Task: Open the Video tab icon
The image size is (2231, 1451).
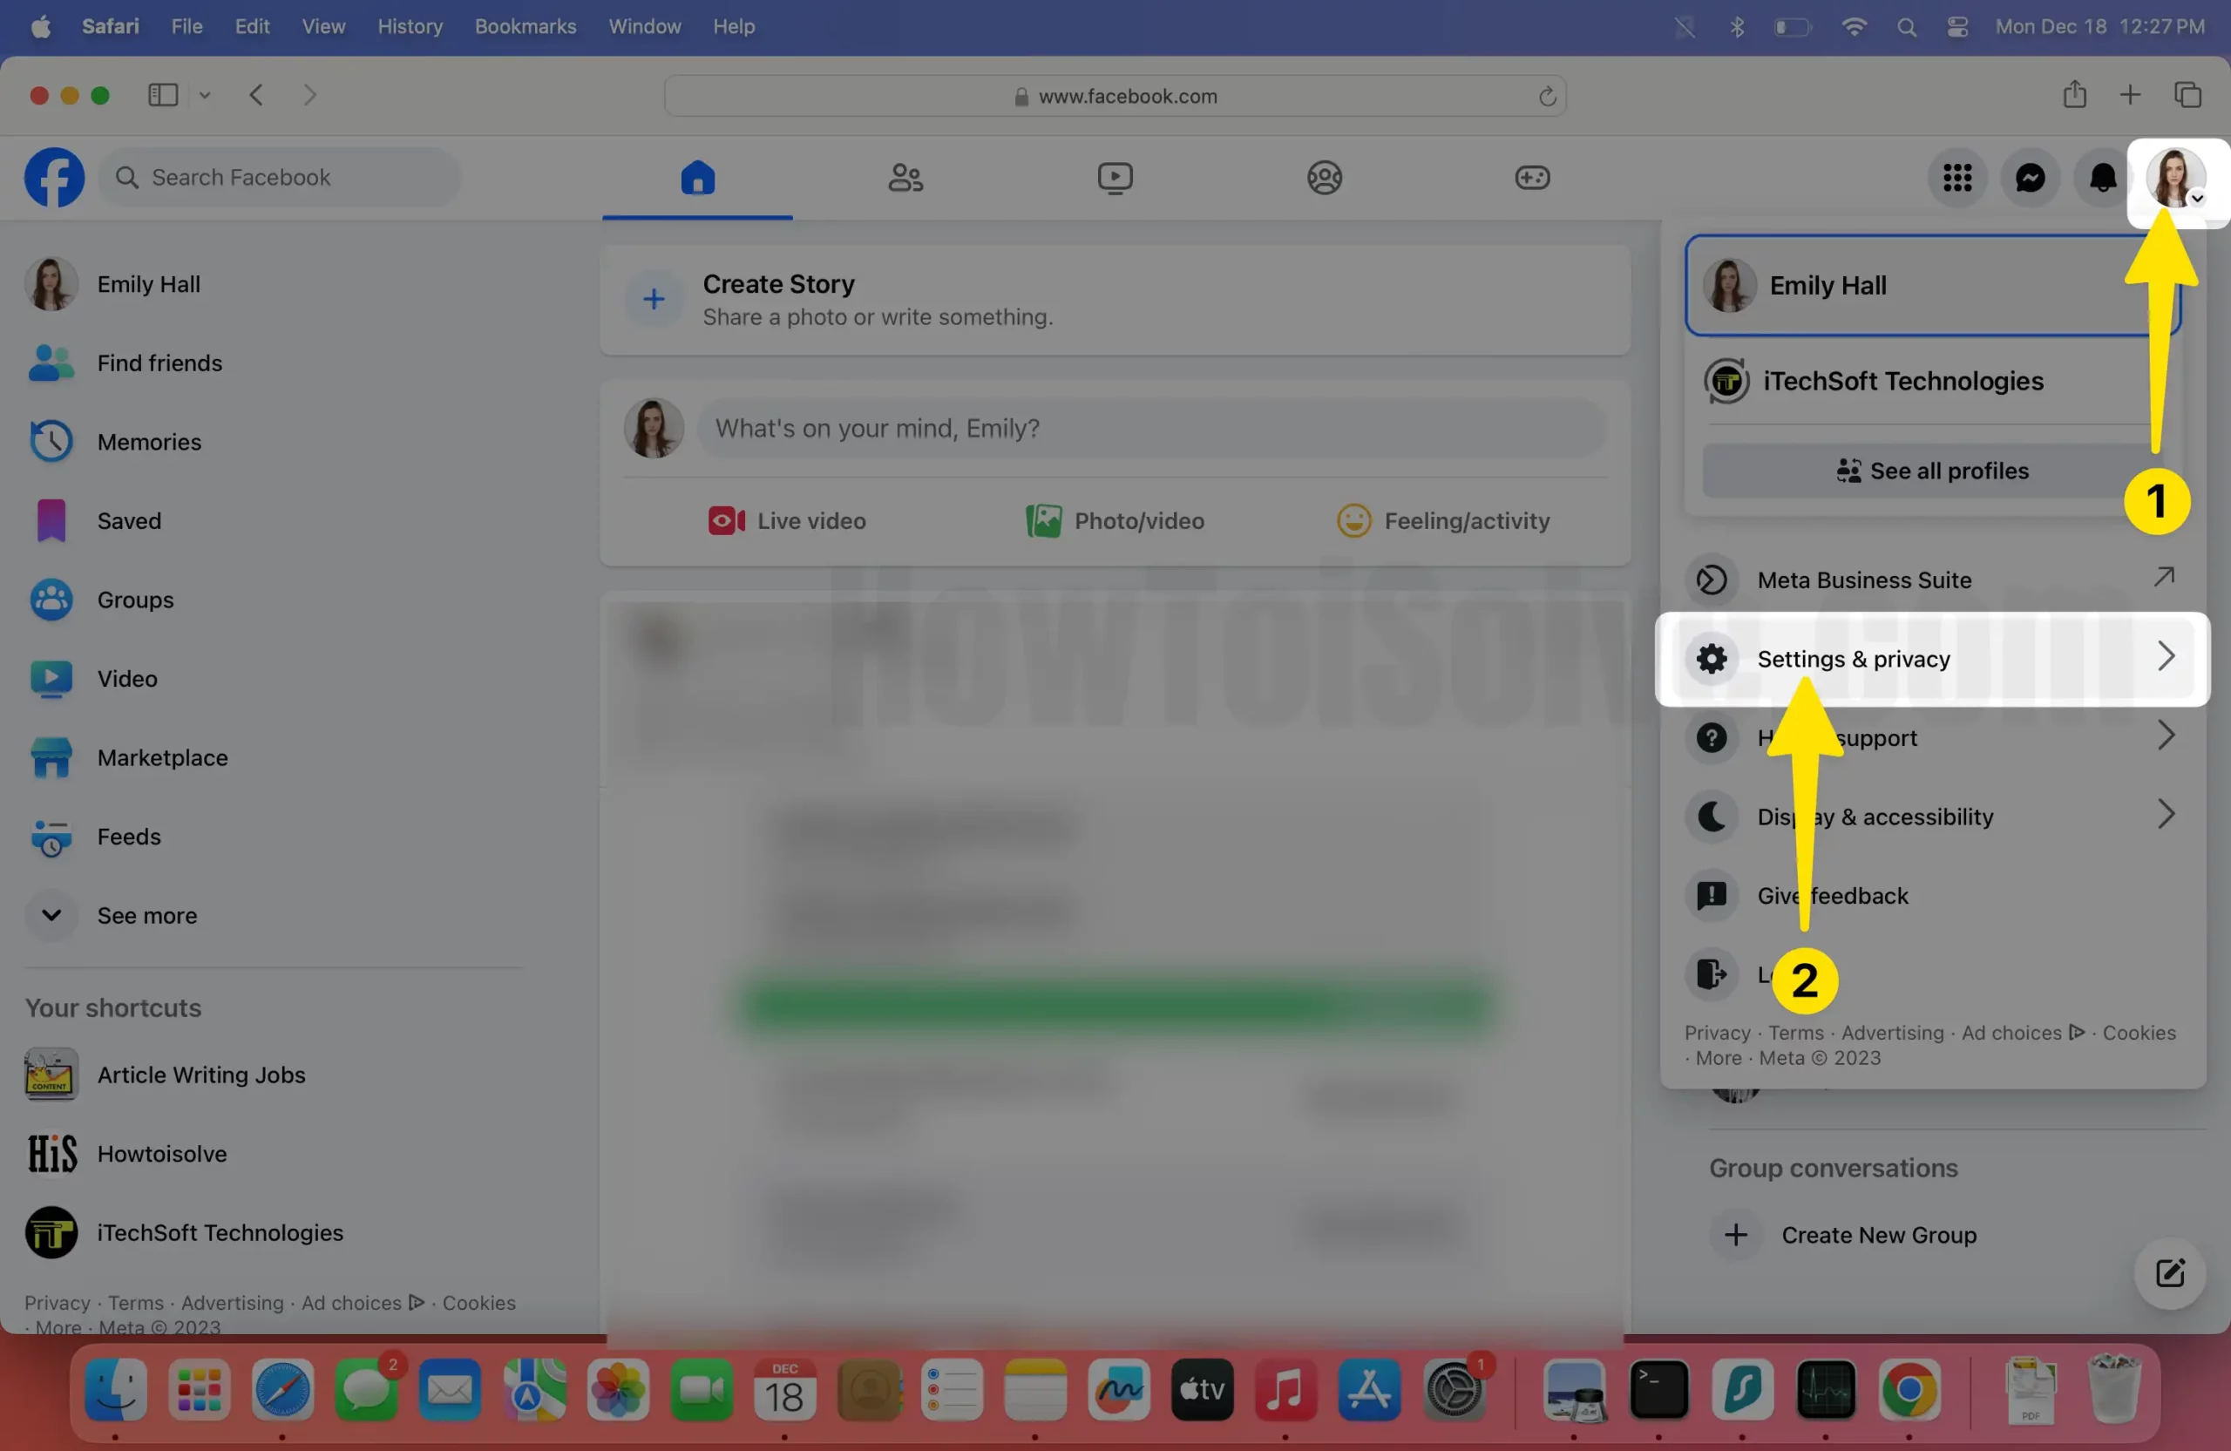Action: tap(1115, 177)
